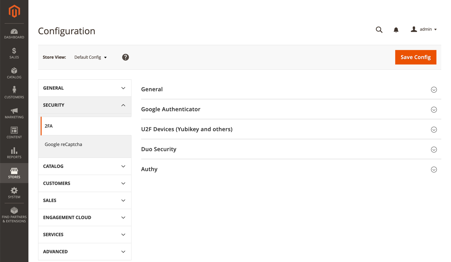This screenshot has width=451, height=262.
Task: Expand the GENERAL settings tab group
Action: click(x=85, y=88)
